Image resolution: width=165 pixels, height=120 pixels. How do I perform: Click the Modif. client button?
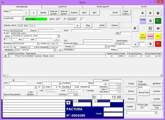[x=102, y=25]
